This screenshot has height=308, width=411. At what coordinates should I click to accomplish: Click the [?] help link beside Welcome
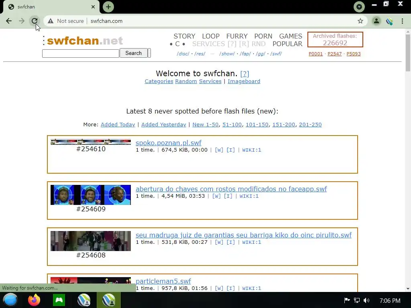click(244, 74)
